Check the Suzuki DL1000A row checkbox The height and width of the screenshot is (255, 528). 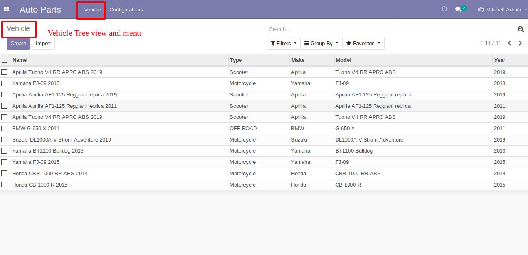pos(4,139)
